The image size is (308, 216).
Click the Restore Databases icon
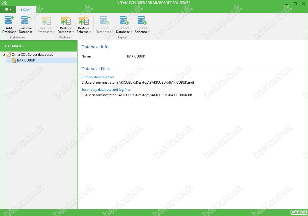(x=46, y=20)
